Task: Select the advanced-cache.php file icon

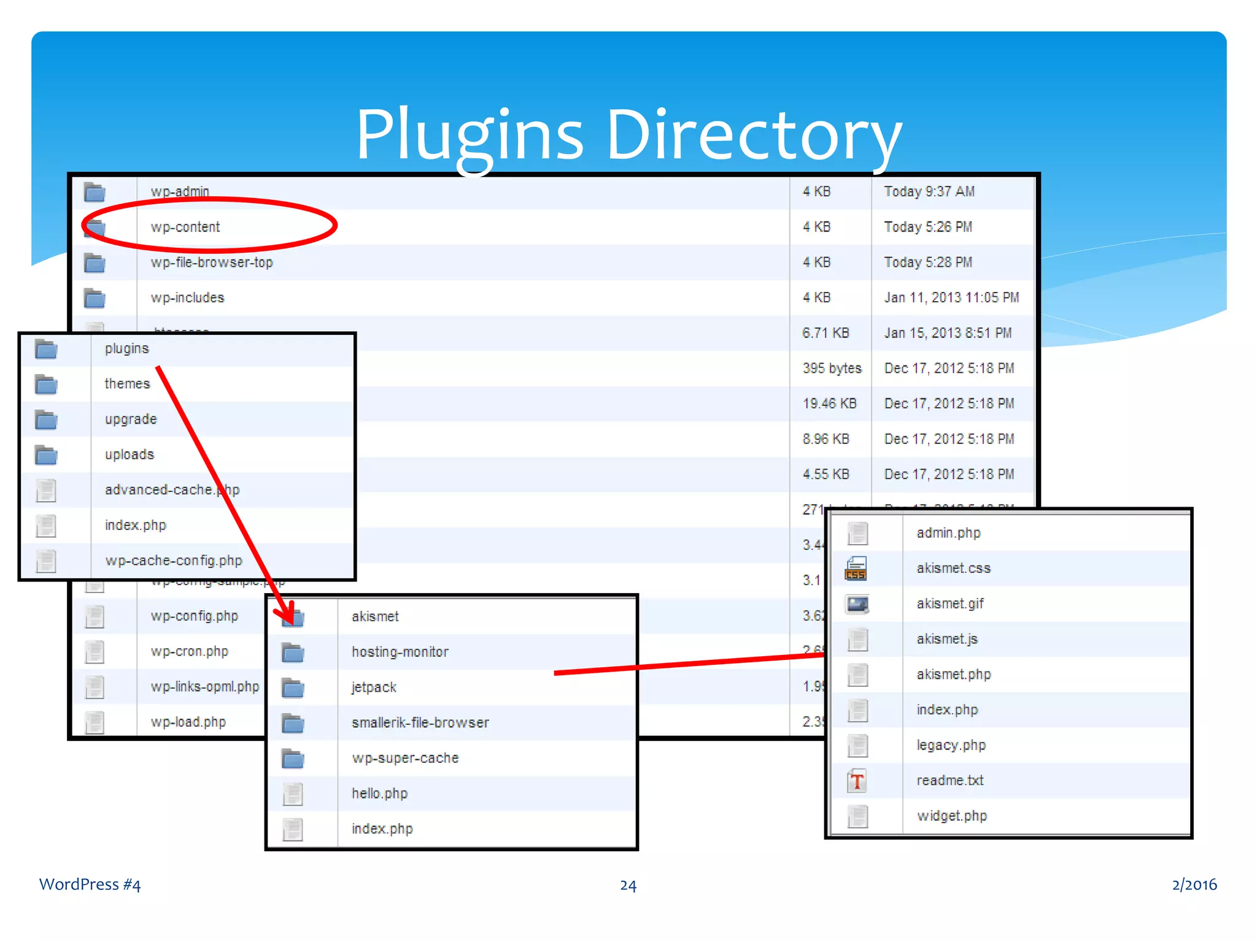Action: pos(46,490)
